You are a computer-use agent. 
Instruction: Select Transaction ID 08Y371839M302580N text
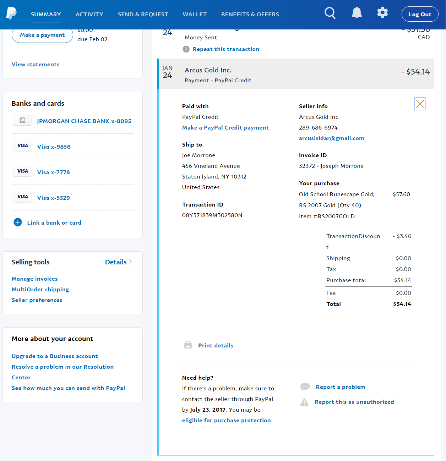(x=212, y=215)
